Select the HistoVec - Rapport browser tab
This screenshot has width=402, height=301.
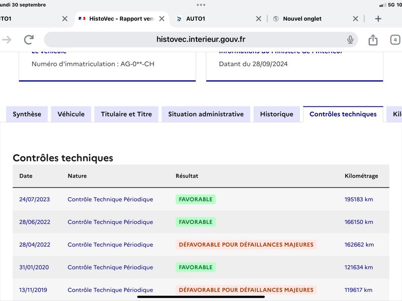tap(121, 19)
